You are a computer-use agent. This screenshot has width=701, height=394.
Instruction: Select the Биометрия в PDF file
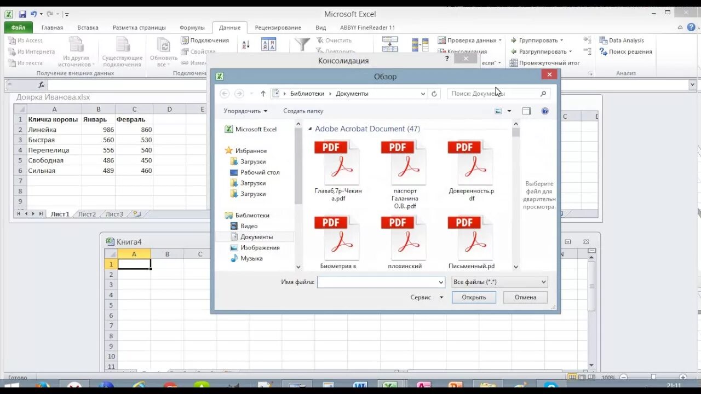pyautogui.click(x=338, y=242)
